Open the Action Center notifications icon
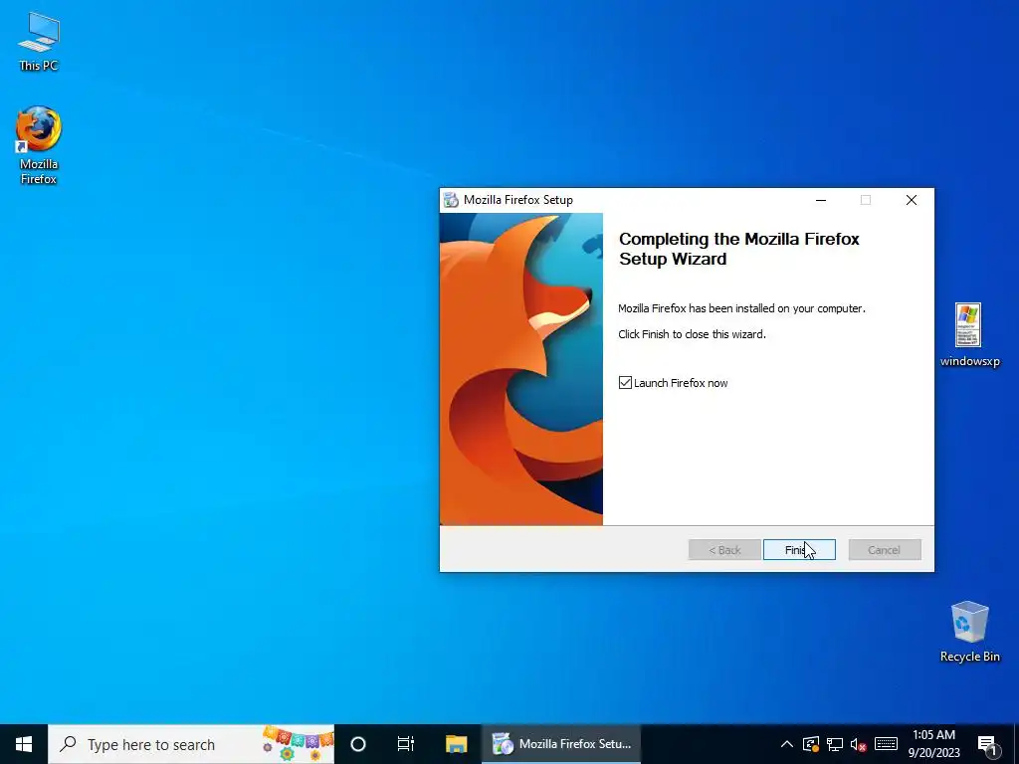The image size is (1019, 764). (988, 744)
